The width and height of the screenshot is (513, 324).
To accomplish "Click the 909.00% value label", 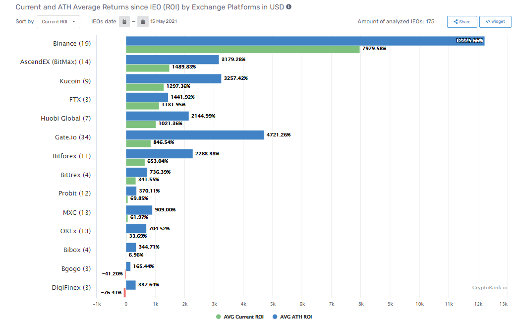I will pyautogui.click(x=165, y=210).
